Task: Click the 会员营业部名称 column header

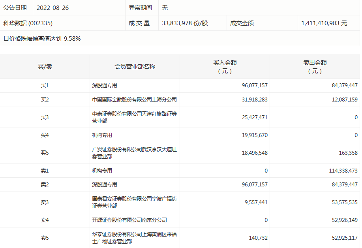Action: pos(135,67)
